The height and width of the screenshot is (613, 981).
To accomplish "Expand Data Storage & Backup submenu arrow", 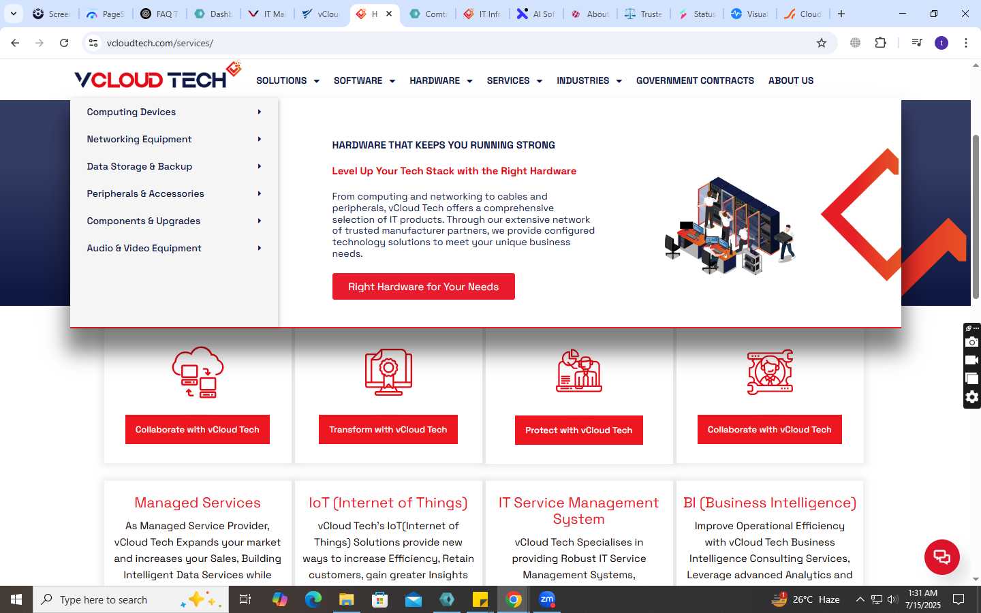I will click(260, 166).
